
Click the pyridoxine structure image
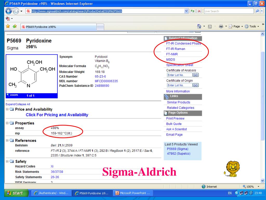(x=32, y=74)
